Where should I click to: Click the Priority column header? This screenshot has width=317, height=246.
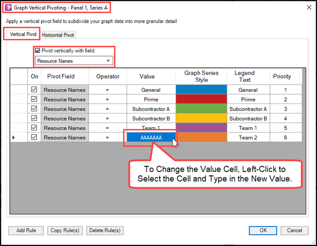(286, 76)
